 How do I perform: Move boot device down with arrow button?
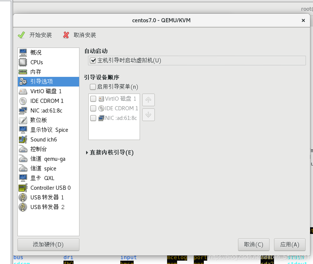point(148,115)
